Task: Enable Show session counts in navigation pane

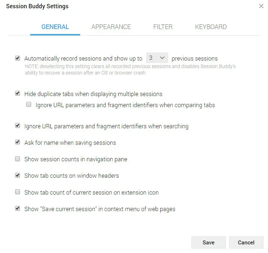Action: [18, 159]
